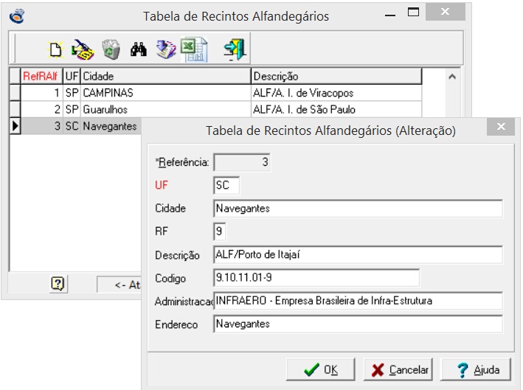Click the 'ALF/A. I. de São Paulo' cell

pos(336,109)
